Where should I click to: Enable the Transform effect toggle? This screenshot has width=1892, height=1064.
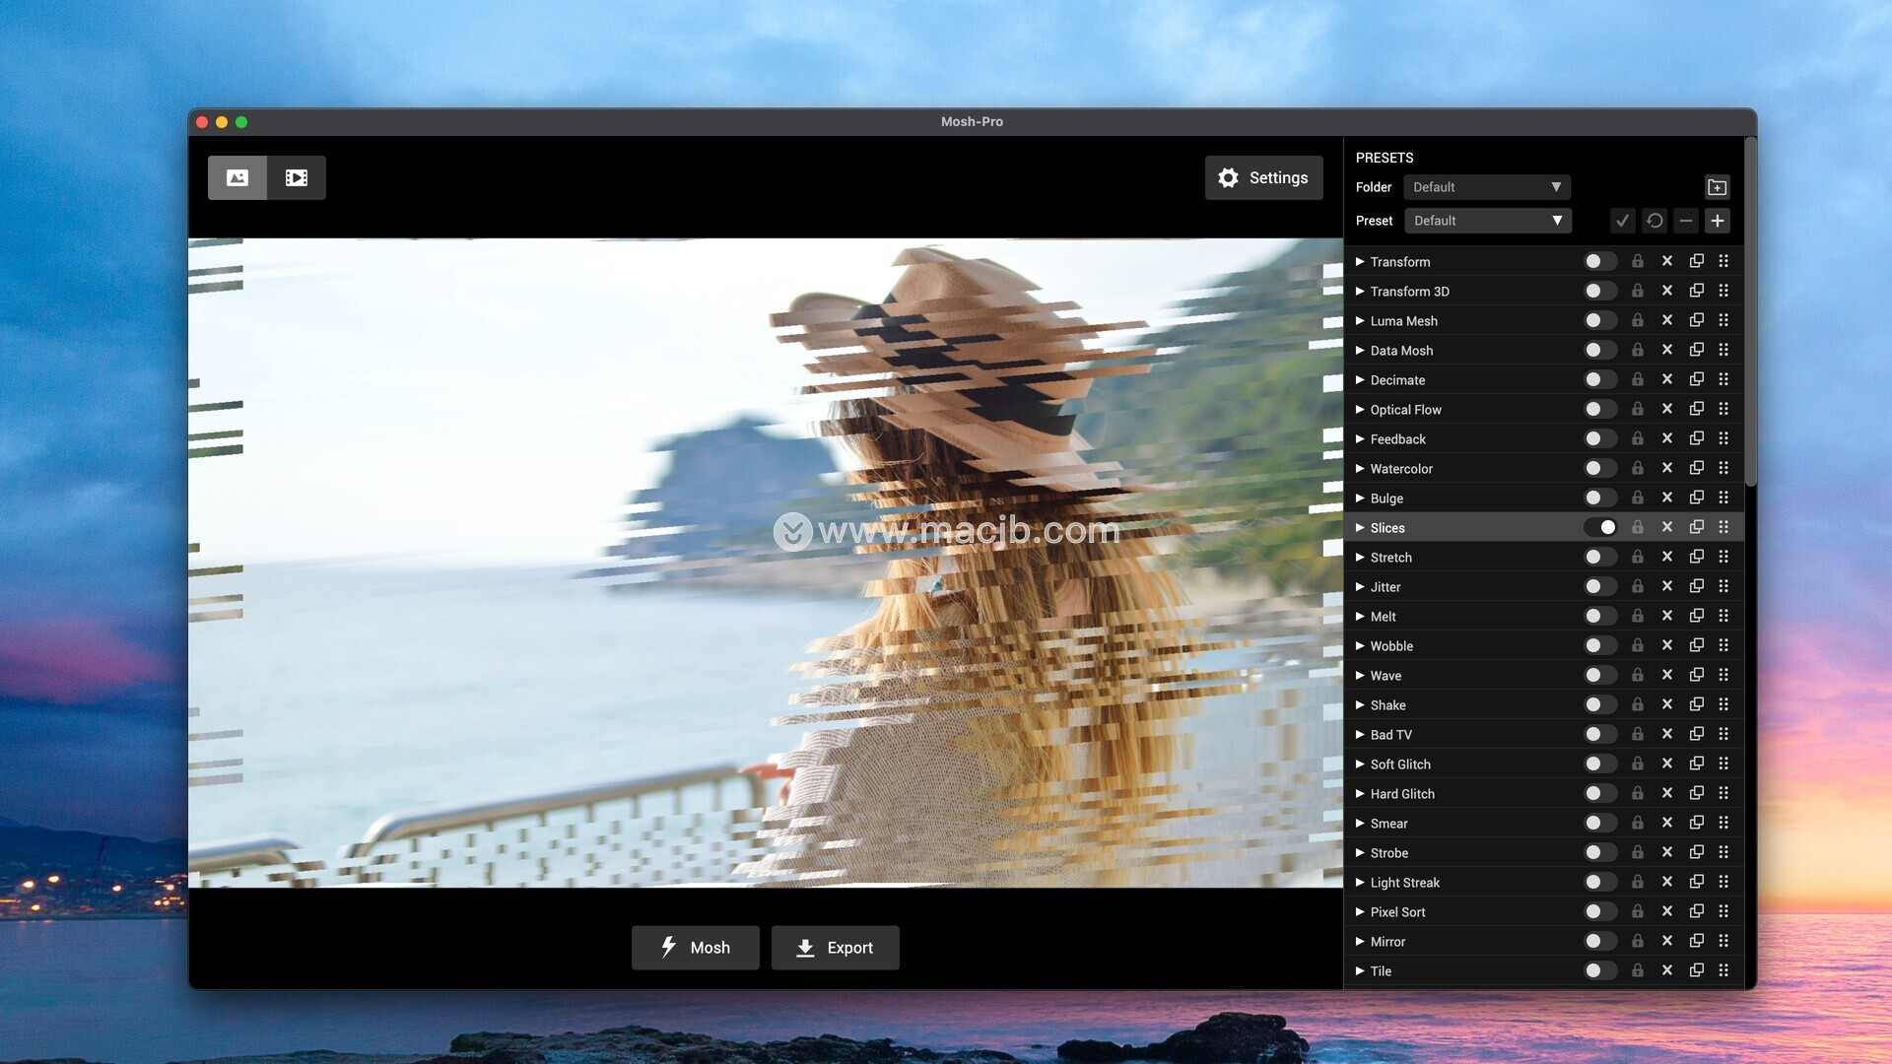click(x=1600, y=261)
